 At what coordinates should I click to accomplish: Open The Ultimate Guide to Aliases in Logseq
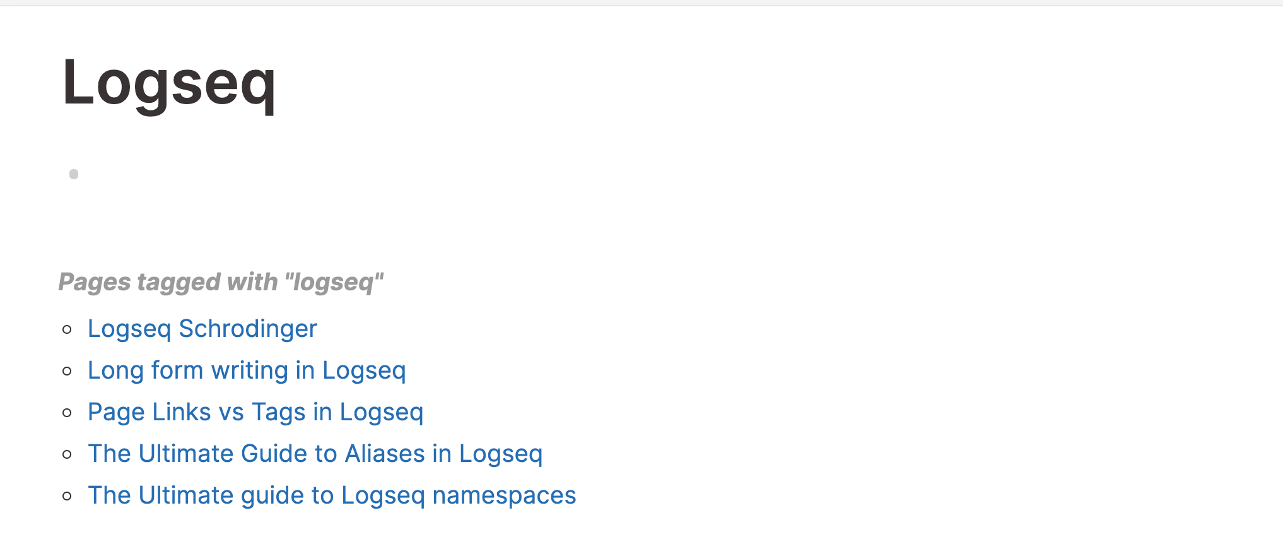tap(315, 454)
